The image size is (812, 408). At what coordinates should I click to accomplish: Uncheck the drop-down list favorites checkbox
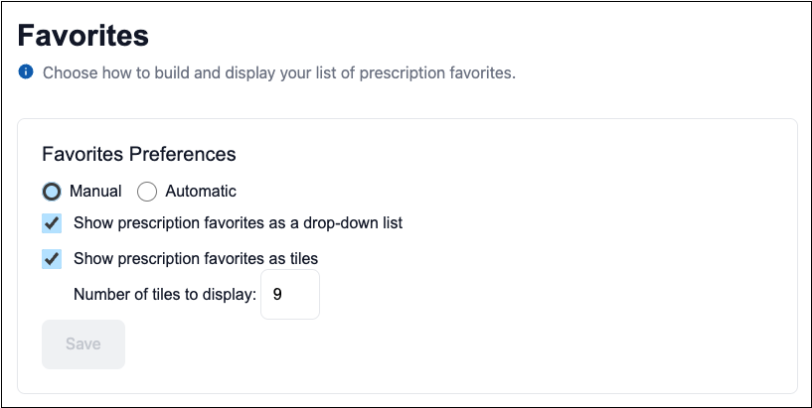[52, 222]
